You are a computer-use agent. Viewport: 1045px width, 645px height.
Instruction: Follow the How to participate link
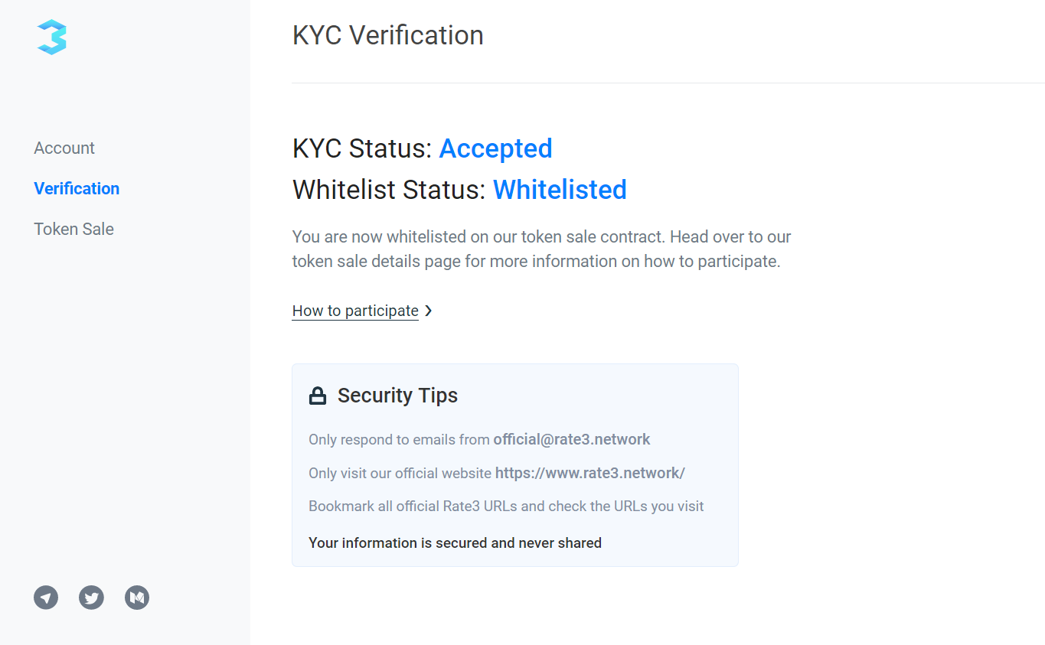(x=355, y=311)
